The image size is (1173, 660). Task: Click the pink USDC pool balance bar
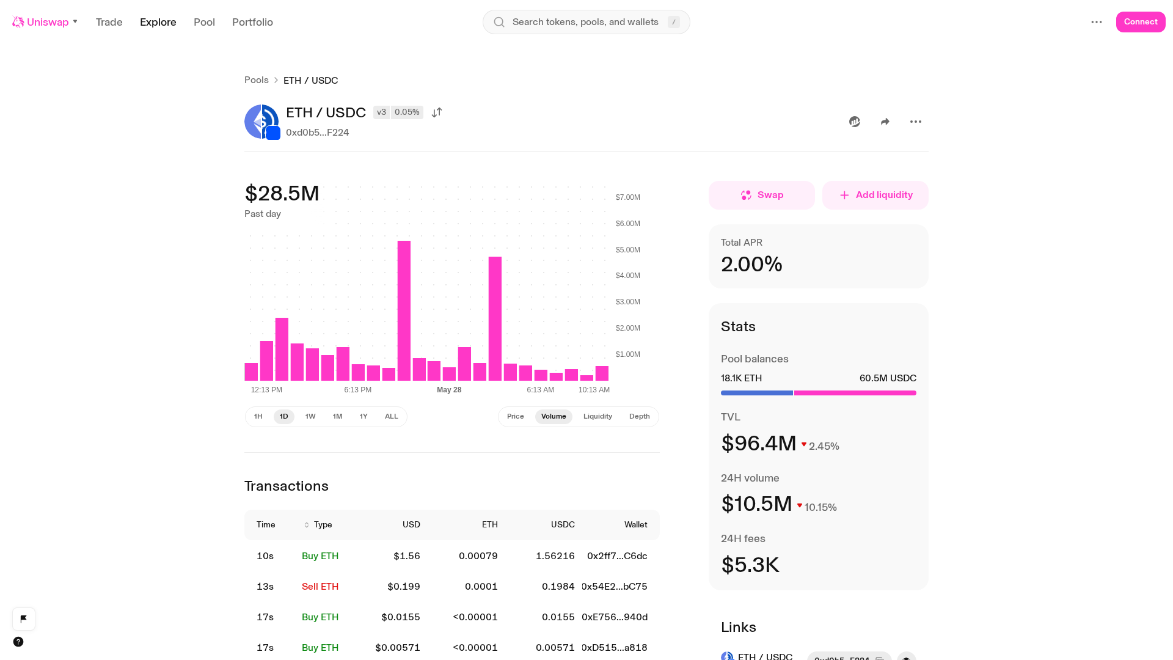[x=855, y=393]
